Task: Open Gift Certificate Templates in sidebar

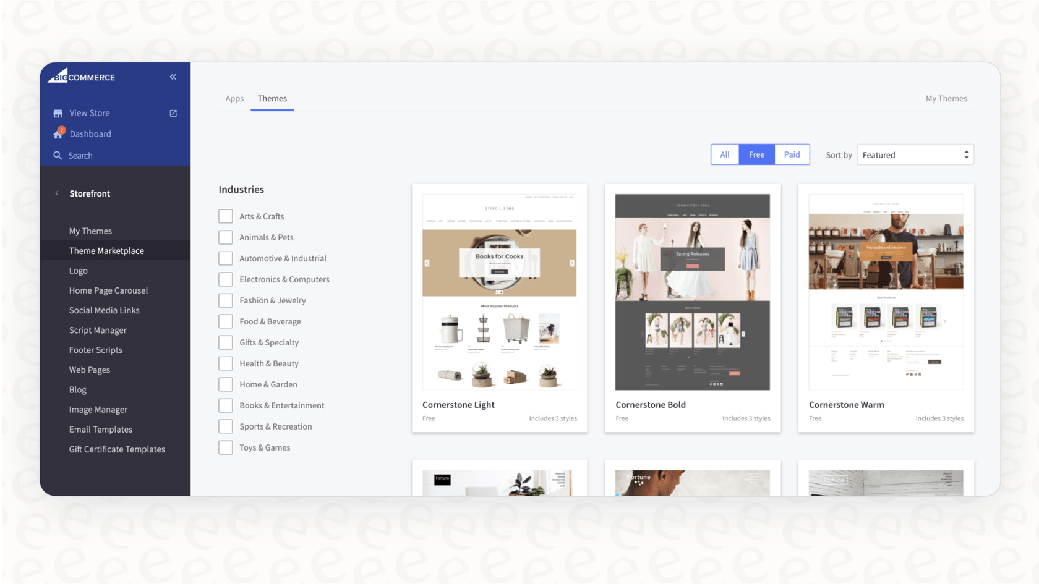Action: (117, 449)
